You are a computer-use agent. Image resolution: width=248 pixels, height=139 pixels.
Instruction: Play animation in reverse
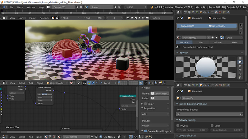[136, 18]
